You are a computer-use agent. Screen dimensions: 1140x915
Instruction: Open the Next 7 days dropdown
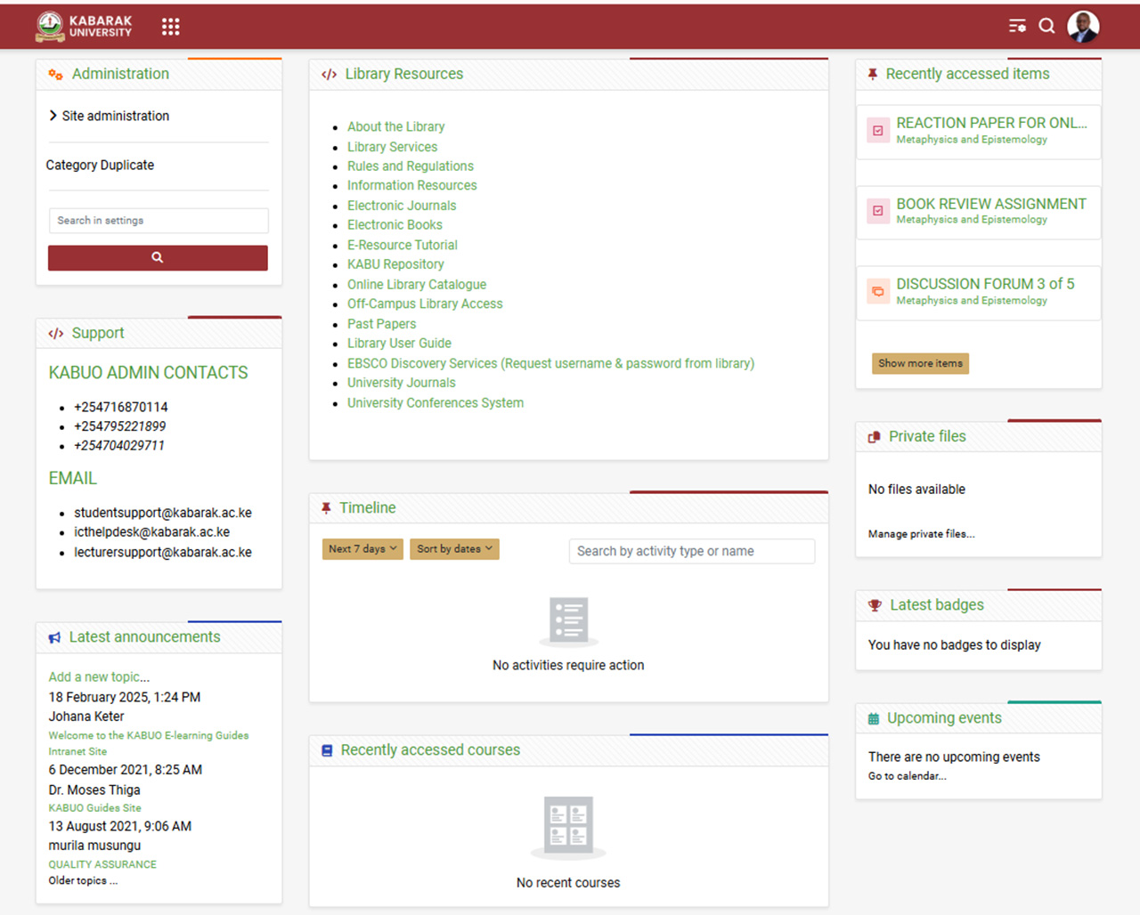362,549
